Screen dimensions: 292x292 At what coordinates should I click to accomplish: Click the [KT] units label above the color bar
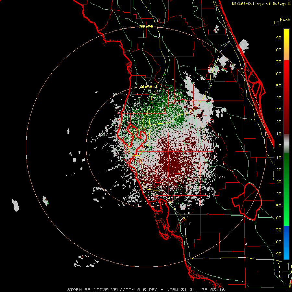(277, 22)
